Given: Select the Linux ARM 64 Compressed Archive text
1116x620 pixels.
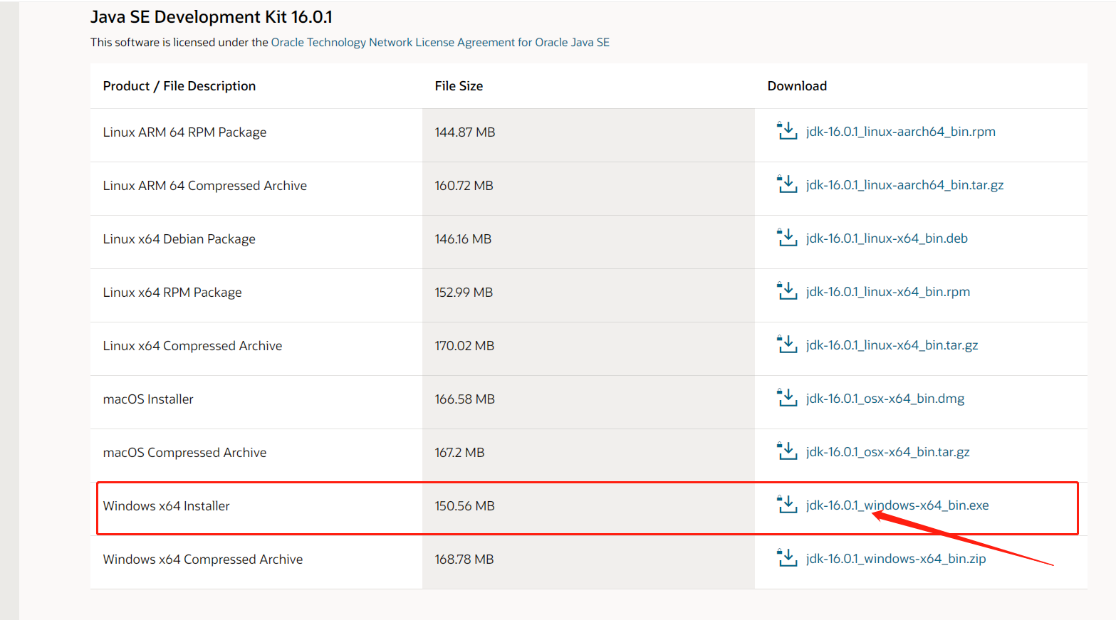Looking at the screenshot, I should pyautogui.click(x=205, y=186).
